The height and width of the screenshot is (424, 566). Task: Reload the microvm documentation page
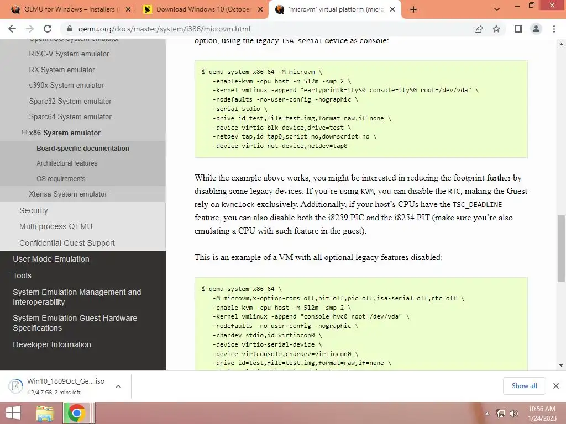point(48,29)
